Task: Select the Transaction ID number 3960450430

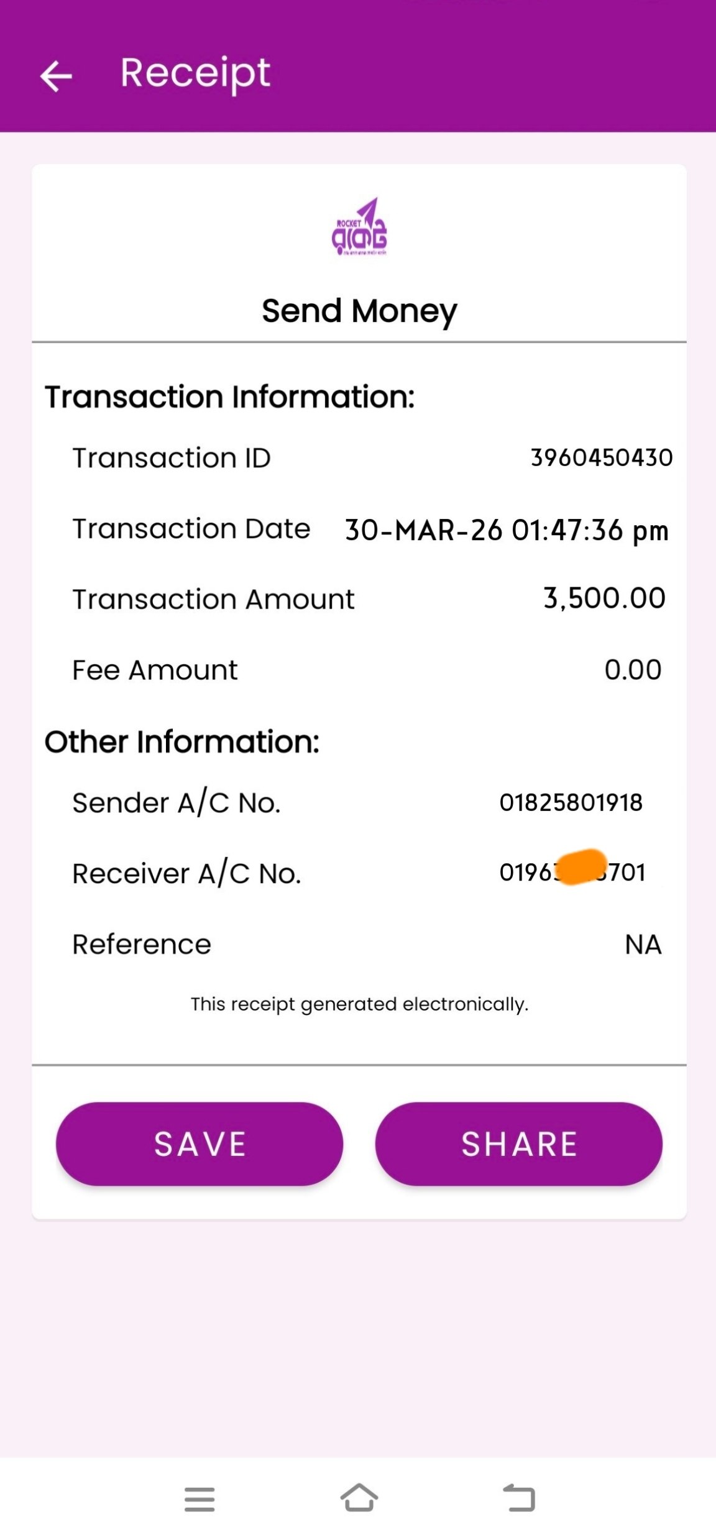Action: pos(601,457)
